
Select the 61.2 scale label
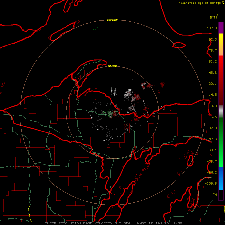click(x=213, y=61)
